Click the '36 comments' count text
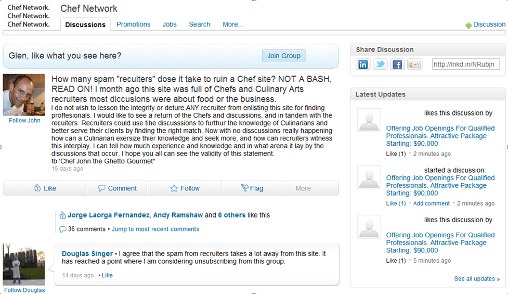508x294 pixels. point(86,229)
